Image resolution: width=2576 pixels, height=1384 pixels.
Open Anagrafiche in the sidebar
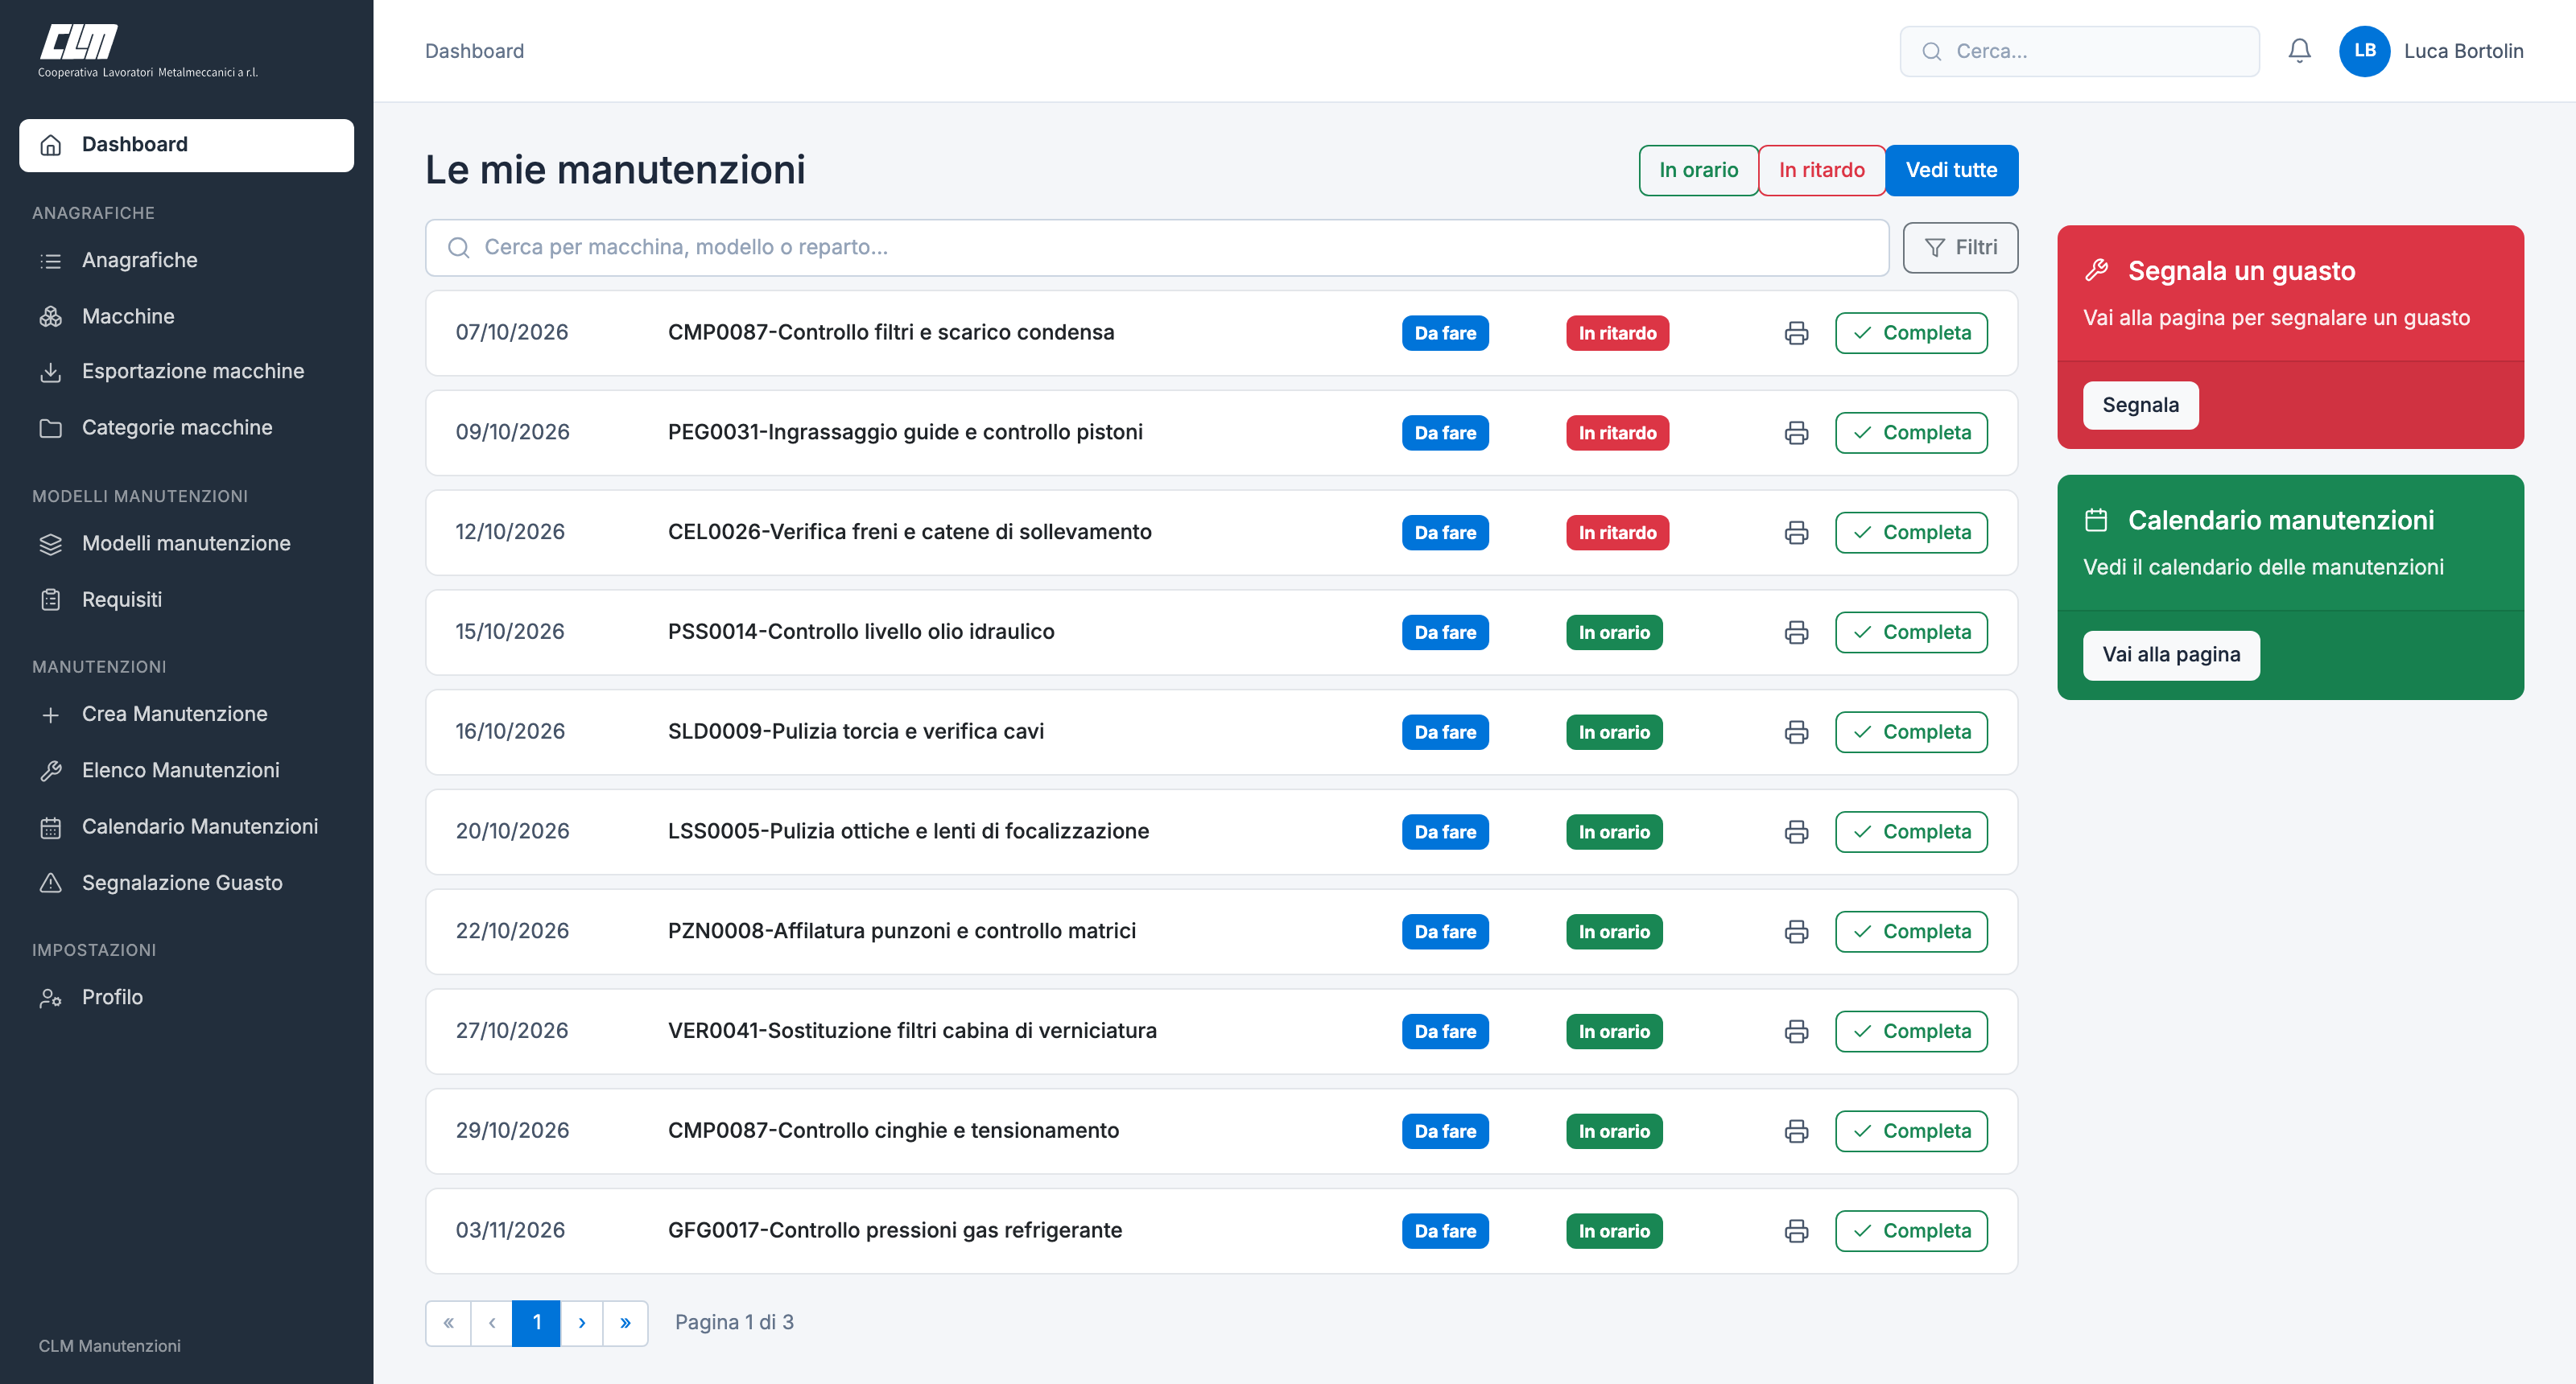pos(186,261)
